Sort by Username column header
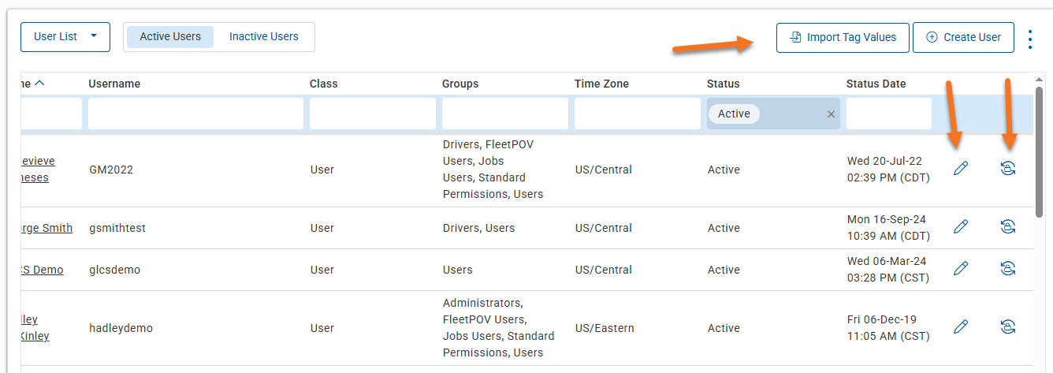Screen dimensions: 1053x373 coord(114,84)
